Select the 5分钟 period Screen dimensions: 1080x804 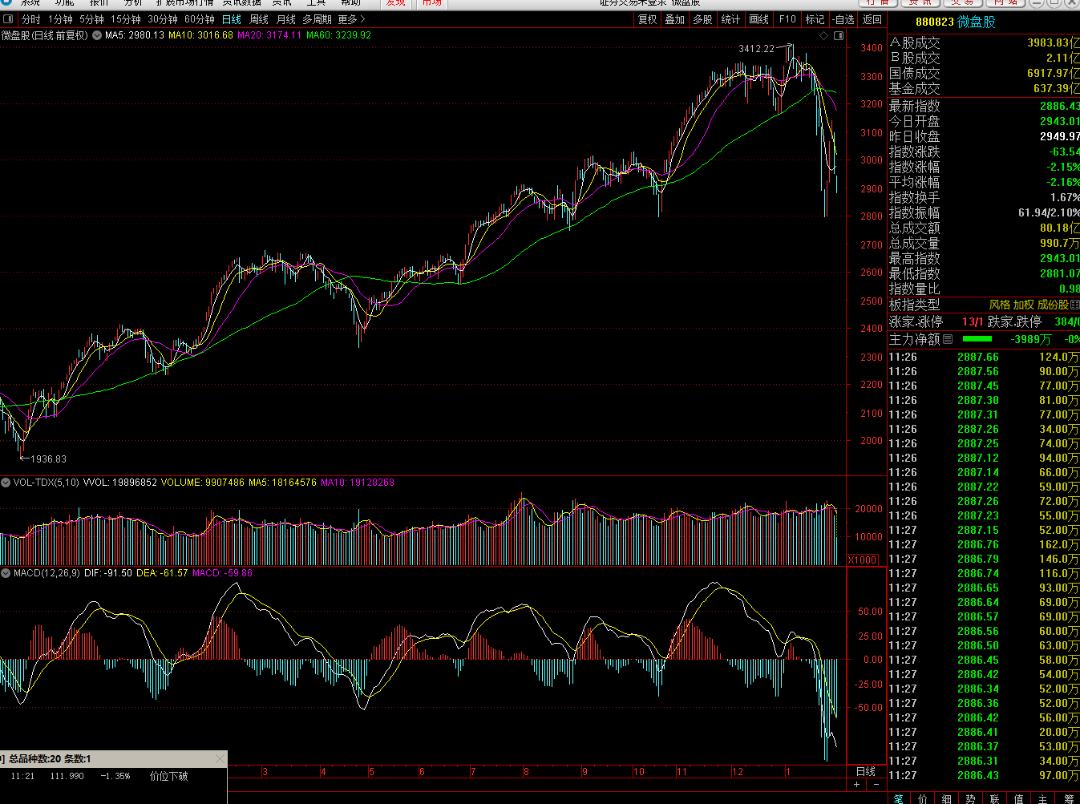[91, 19]
